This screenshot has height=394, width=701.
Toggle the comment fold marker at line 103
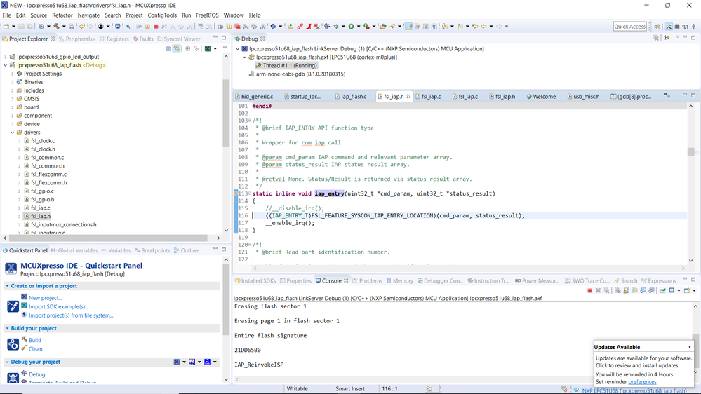pyautogui.click(x=249, y=121)
